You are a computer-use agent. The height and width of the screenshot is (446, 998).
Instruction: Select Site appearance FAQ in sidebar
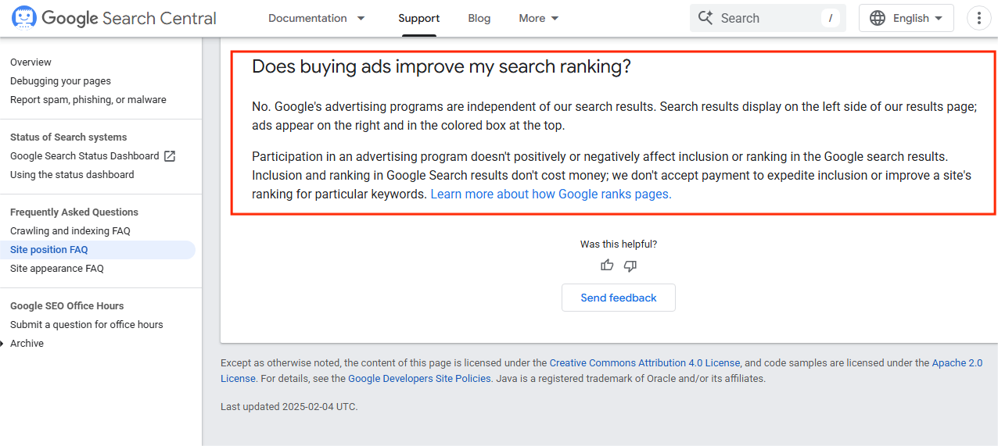click(57, 269)
